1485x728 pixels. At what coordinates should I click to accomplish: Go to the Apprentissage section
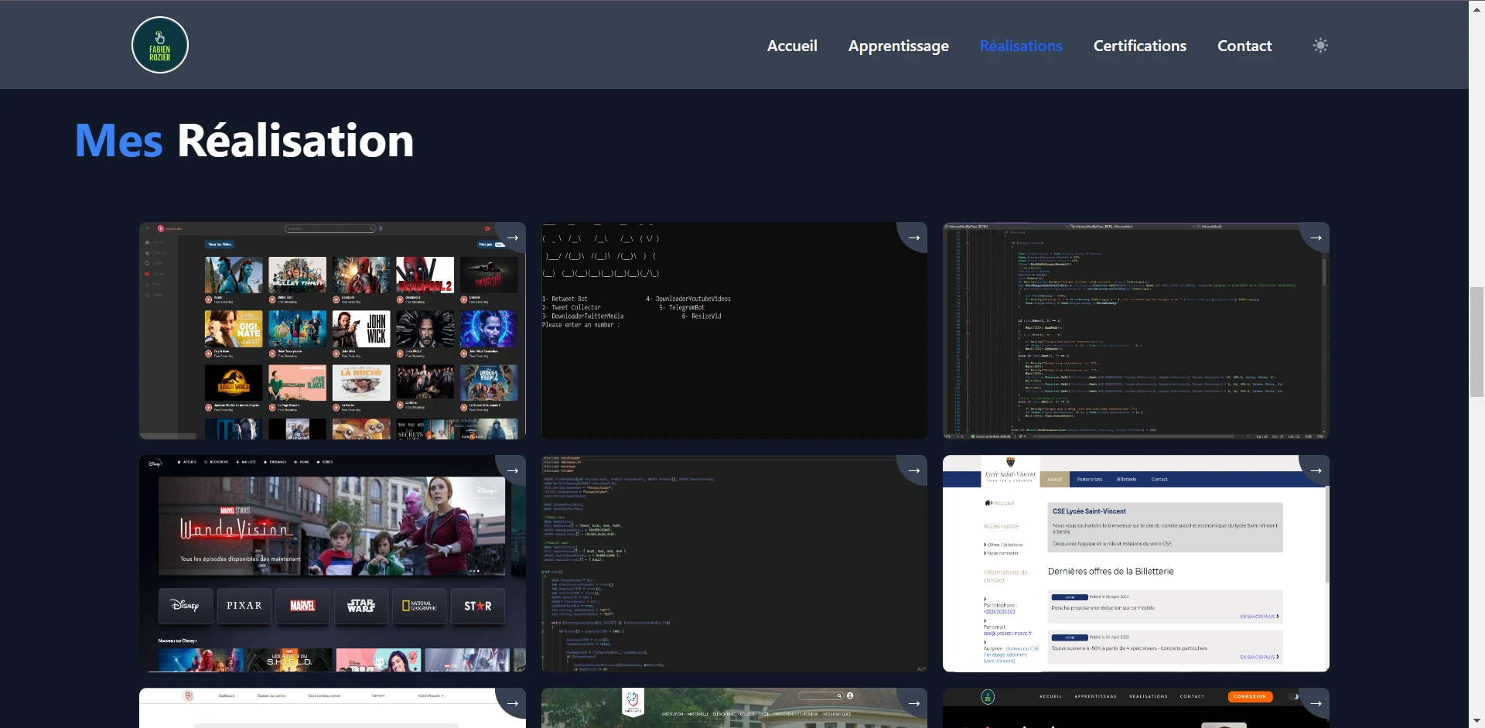pos(898,46)
